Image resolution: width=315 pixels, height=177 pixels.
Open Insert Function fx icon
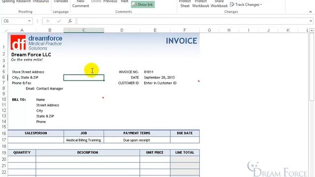(70, 21)
